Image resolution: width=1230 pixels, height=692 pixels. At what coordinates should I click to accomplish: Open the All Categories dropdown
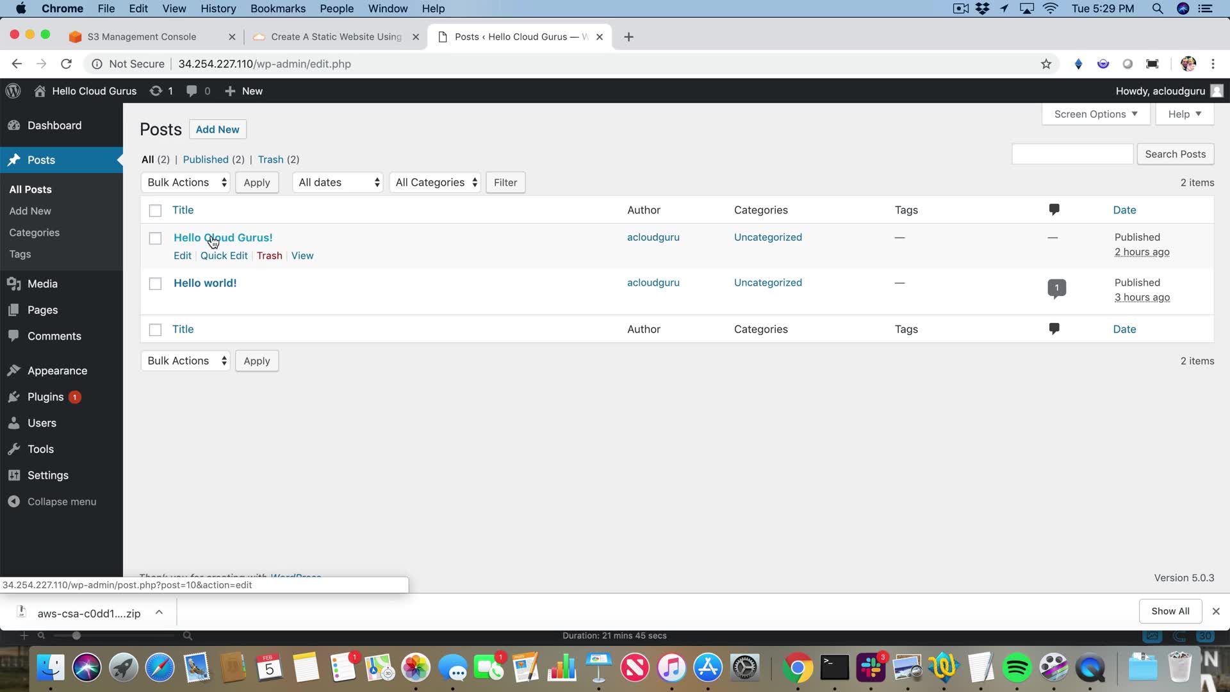point(436,183)
